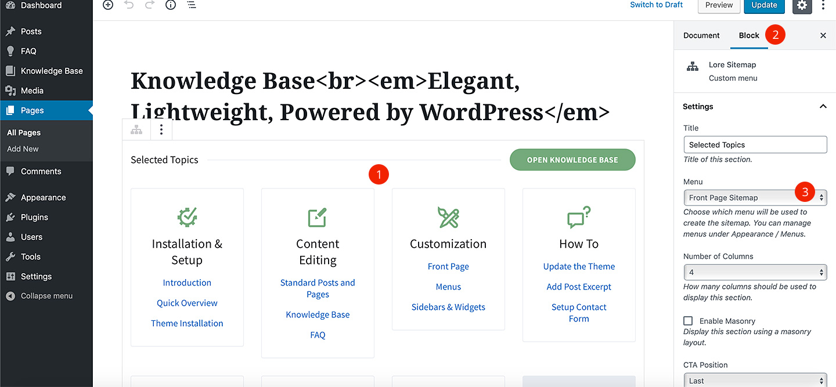This screenshot has width=836, height=387.
Task: Toggle settings sidebar gear icon
Action: 802,5
